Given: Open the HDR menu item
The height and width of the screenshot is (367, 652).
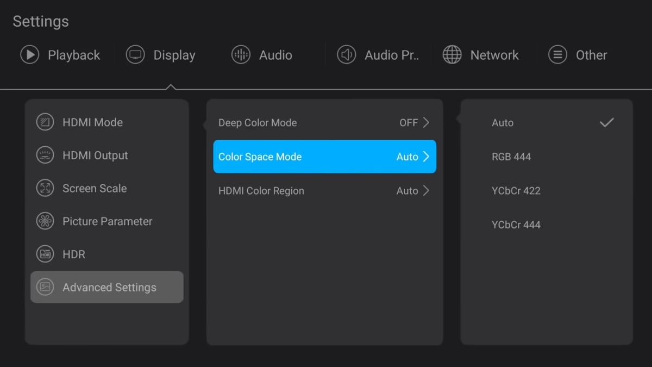Looking at the screenshot, I should pyautogui.click(x=74, y=254).
